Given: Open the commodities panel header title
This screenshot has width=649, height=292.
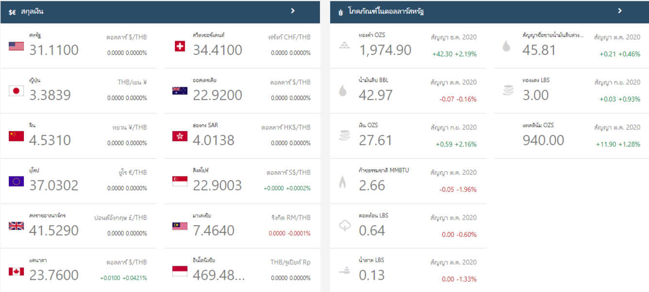Looking at the screenshot, I should pos(386,11).
